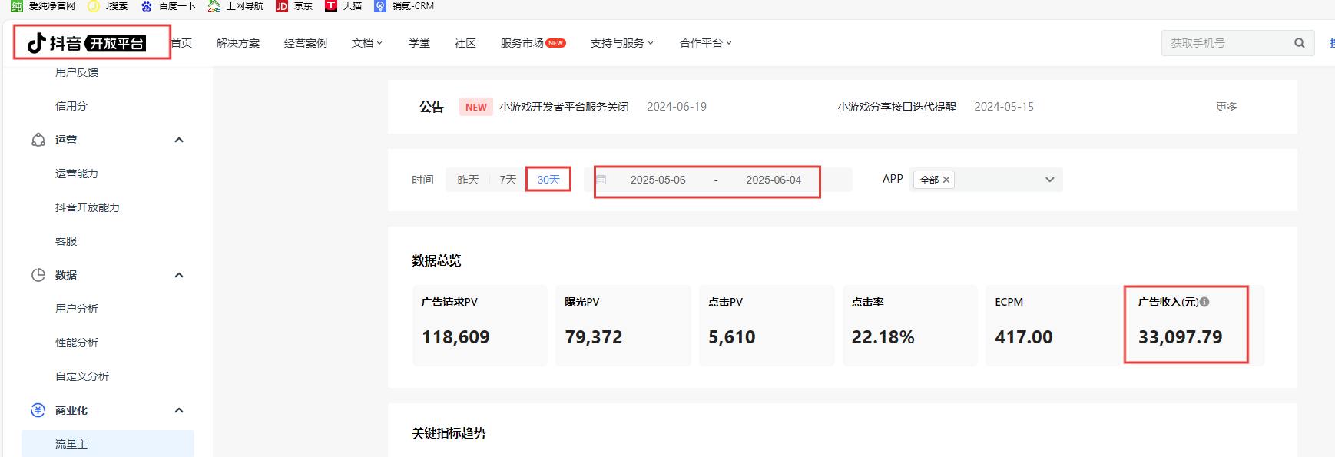
Task: Open announcement 小游戏分享接口迭代提醒
Action: (x=896, y=107)
